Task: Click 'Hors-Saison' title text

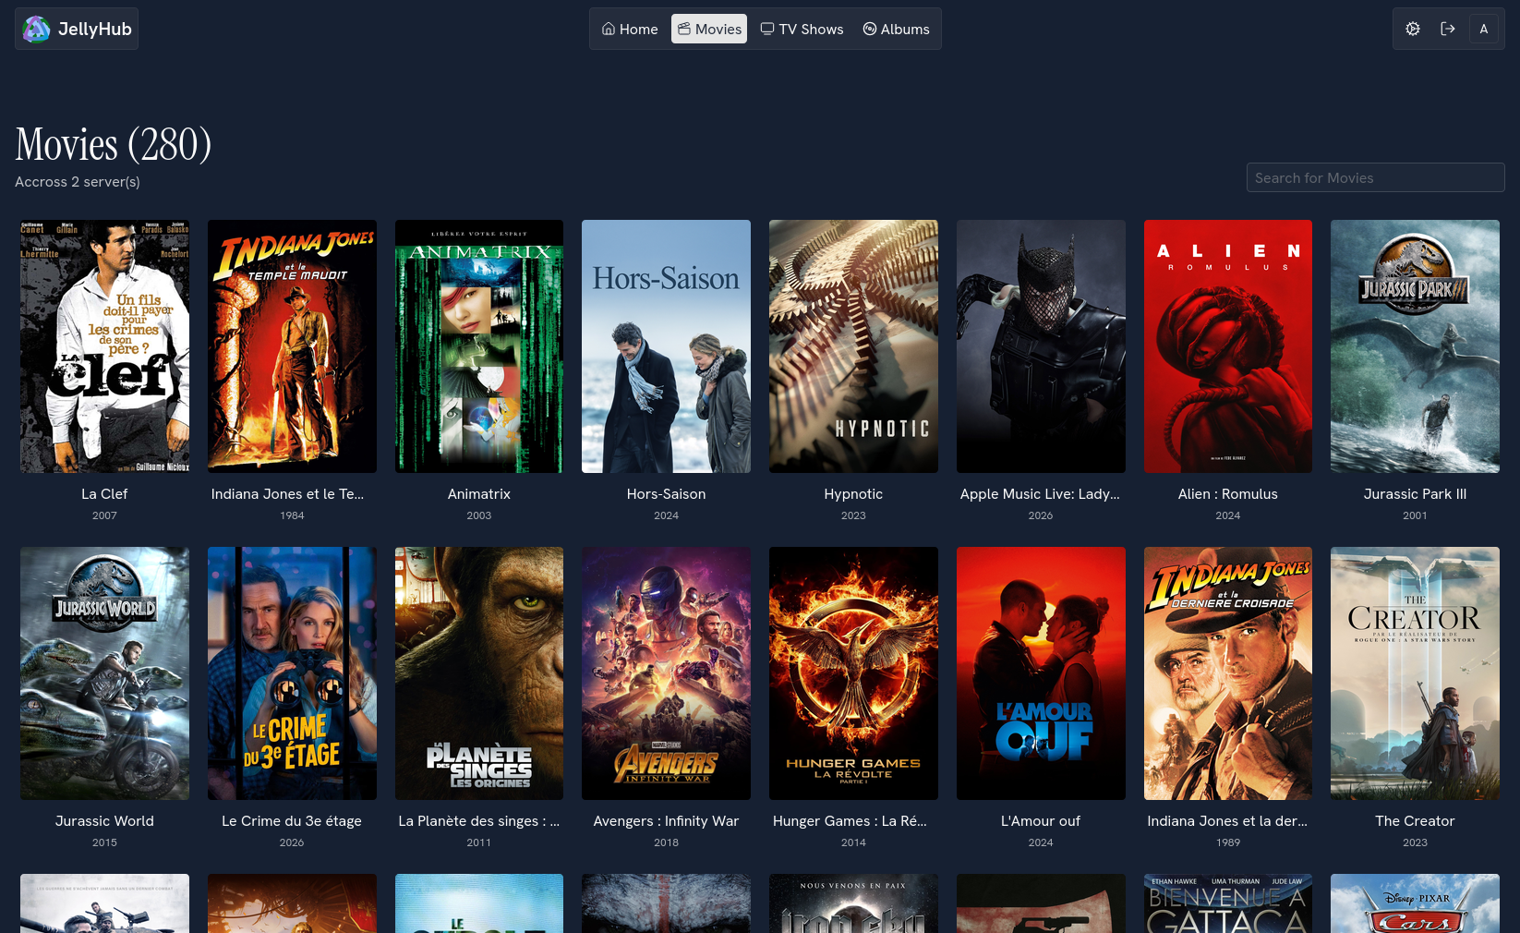Action: point(666,494)
